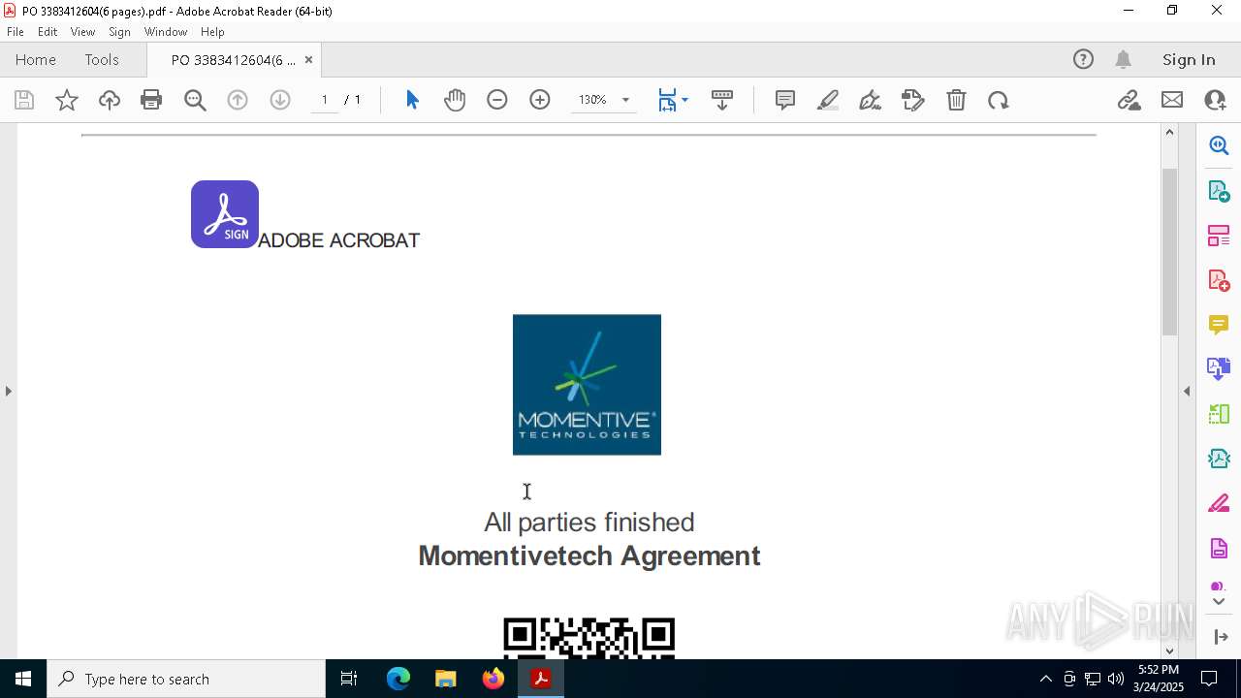Click the vertical scrollbar thumb
This screenshot has height=698, width=1241.
(1169, 252)
